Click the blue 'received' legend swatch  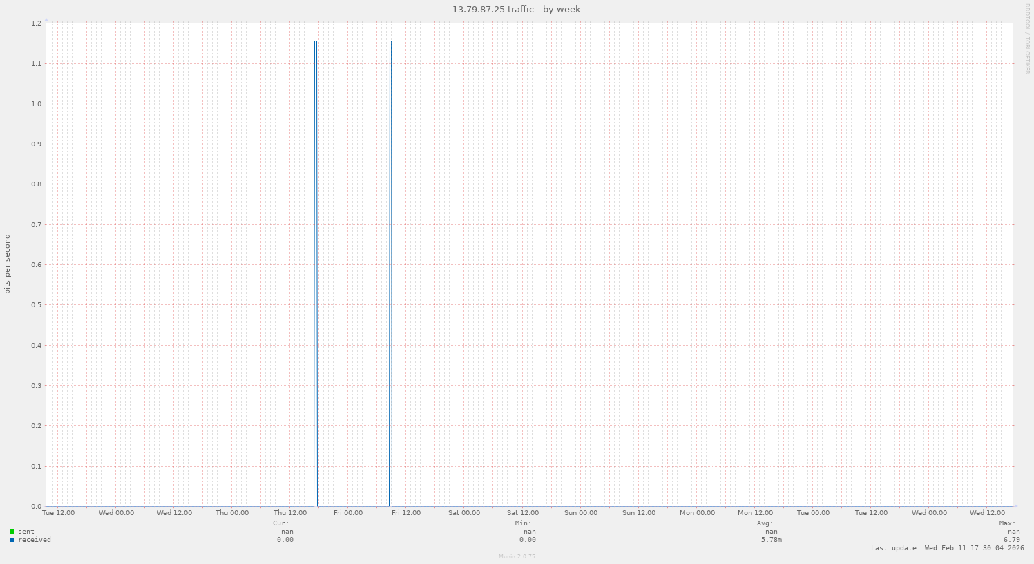click(10, 540)
